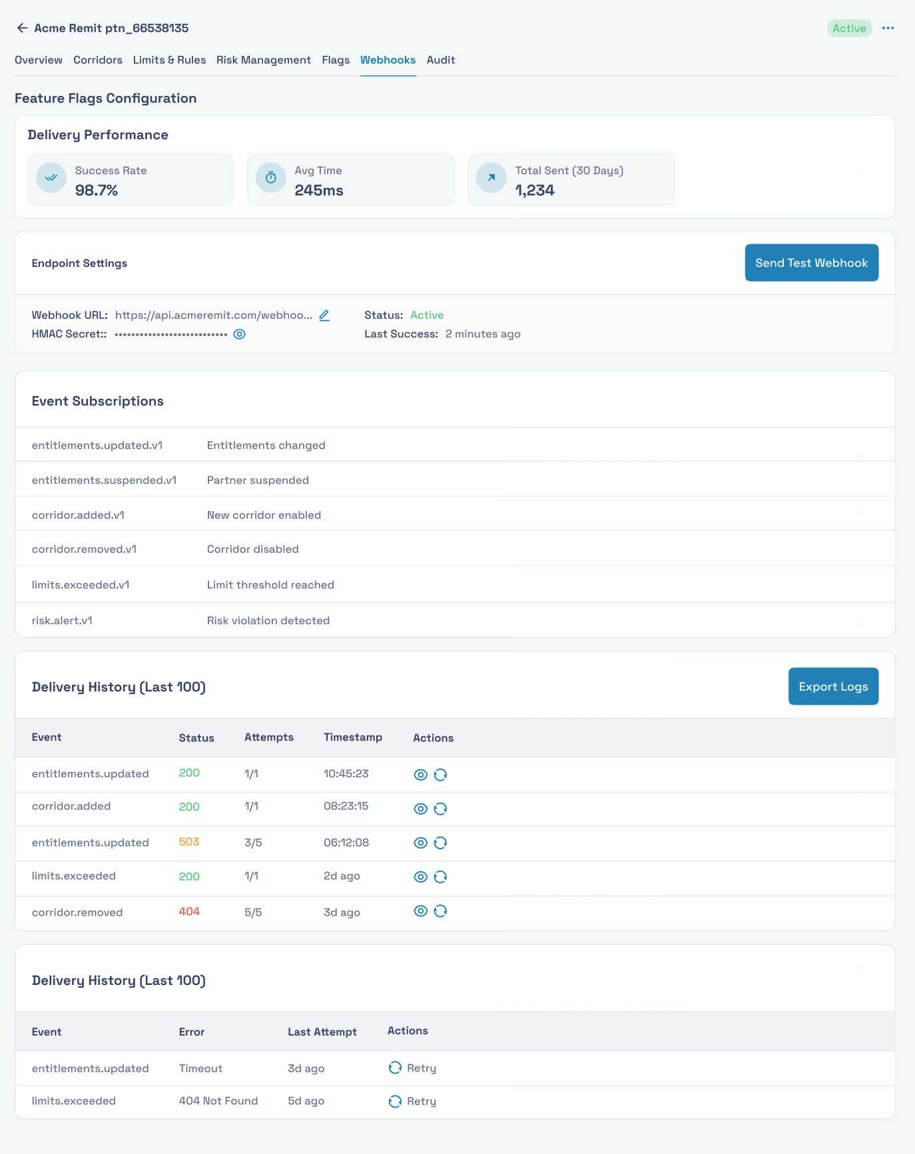
Task: Select the corridor.removed.v1 subscription row
Action: point(455,549)
